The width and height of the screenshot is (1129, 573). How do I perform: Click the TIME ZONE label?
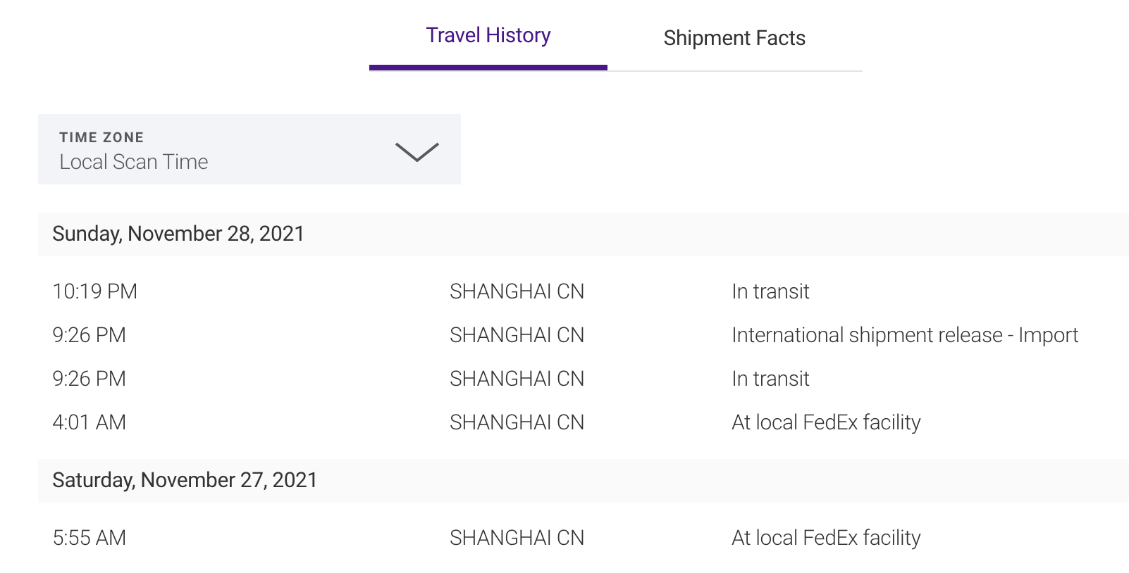[101, 137]
